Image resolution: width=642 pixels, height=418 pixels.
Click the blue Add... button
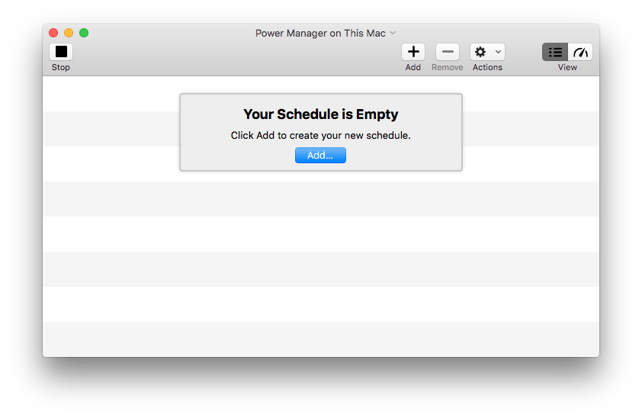[320, 155]
